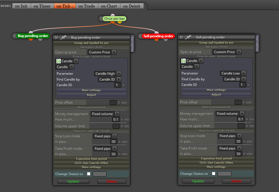This screenshot has width=279, height=192.
Task: Open Variables side tab of Buy panel
Action: click(x=132, y=44)
